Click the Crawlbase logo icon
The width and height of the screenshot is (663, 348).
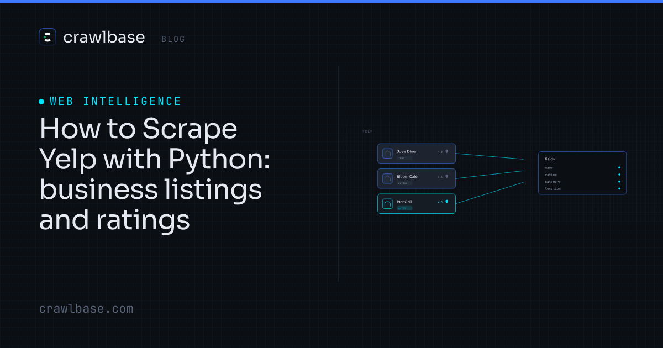pos(48,37)
